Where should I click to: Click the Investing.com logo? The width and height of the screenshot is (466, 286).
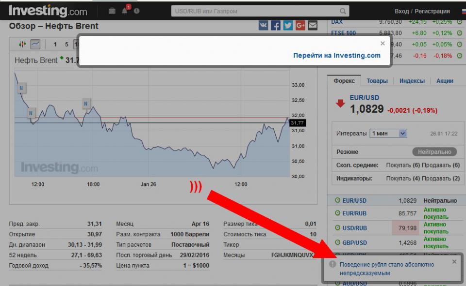point(48,11)
